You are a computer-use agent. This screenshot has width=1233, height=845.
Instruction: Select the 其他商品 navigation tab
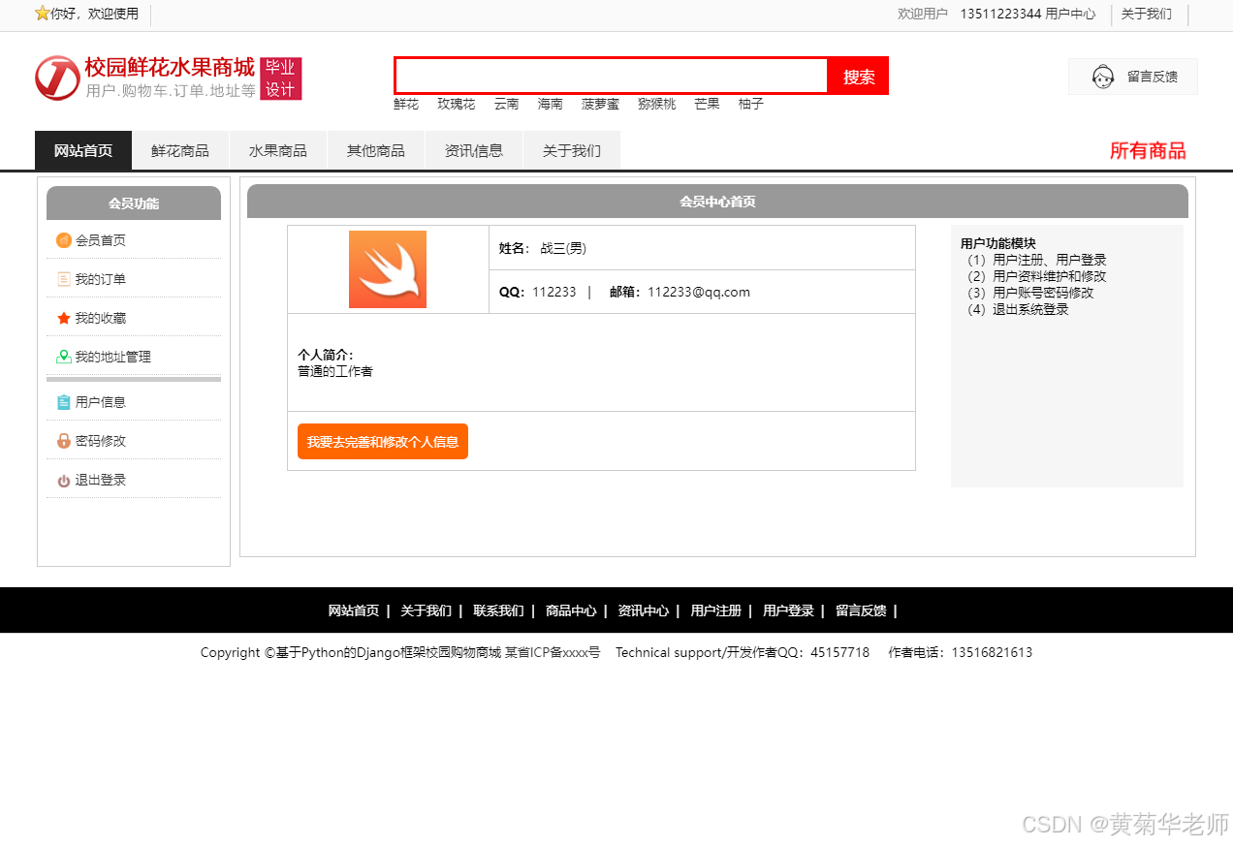point(376,150)
